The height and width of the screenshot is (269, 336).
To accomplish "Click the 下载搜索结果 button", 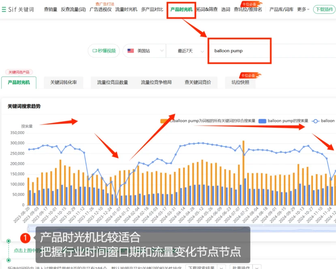I will pyautogui.click(x=201, y=267).
